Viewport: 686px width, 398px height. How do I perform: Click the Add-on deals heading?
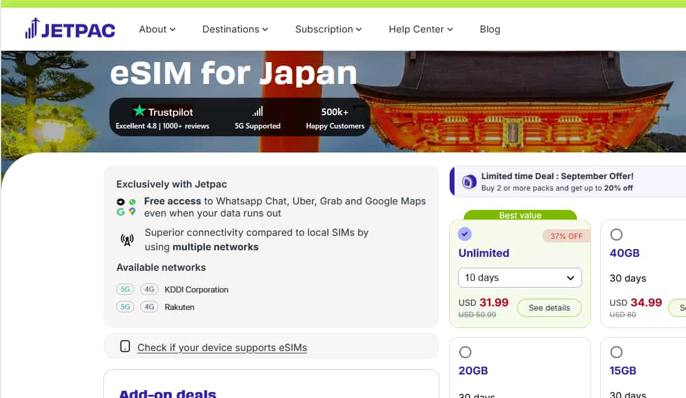tap(167, 393)
